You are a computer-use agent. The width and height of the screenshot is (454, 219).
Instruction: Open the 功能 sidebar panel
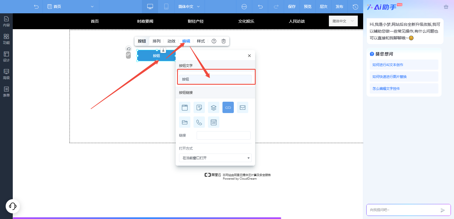click(6, 39)
